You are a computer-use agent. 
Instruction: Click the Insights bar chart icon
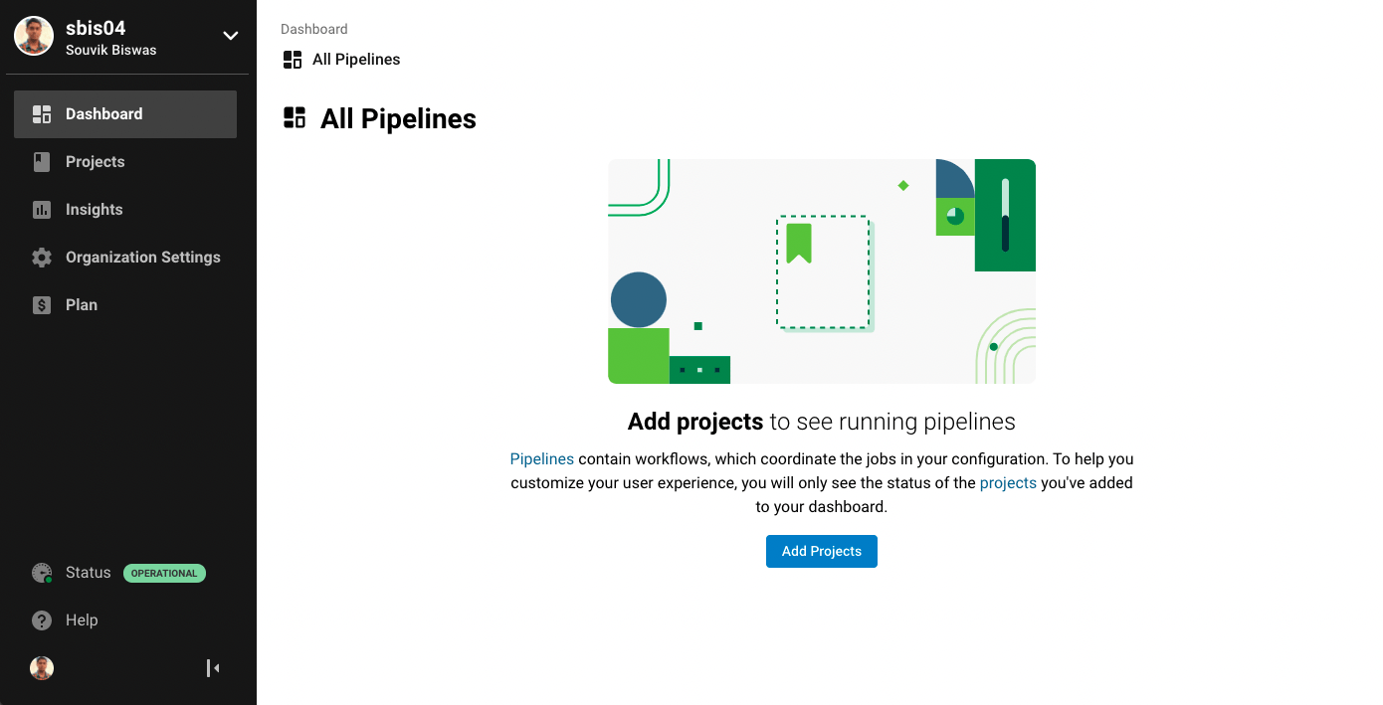click(x=42, y=210)
